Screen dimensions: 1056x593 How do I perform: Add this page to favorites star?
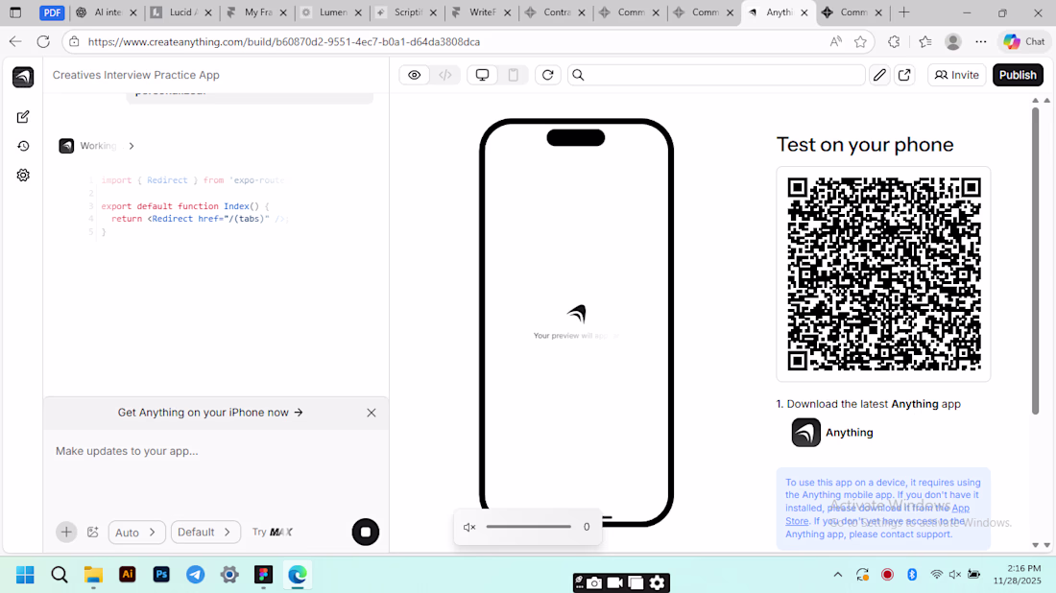click(x=861, y=41)
